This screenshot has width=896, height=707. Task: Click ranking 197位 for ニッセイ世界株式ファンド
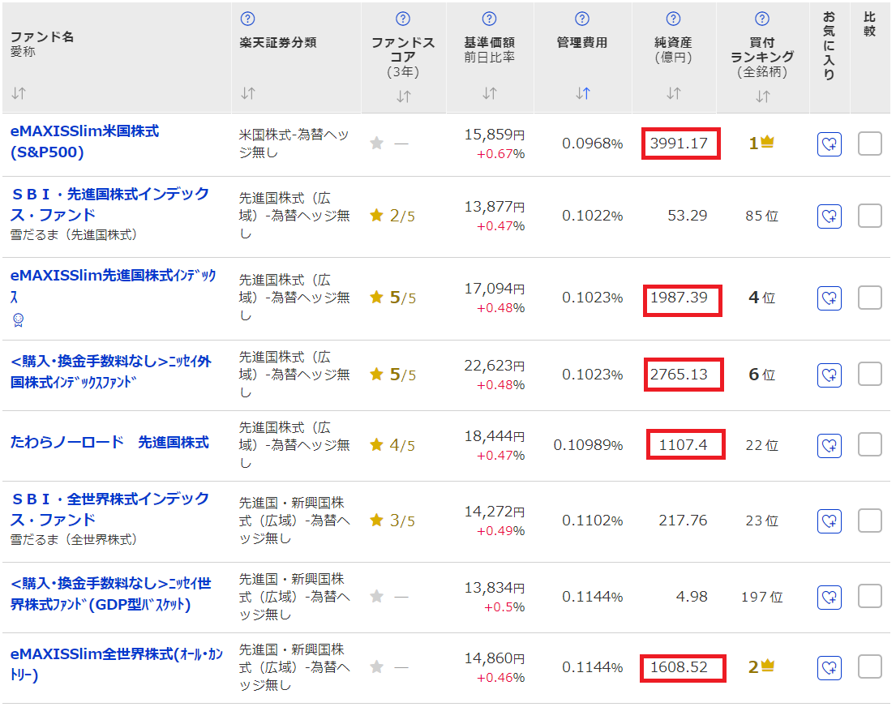point(761,597)
